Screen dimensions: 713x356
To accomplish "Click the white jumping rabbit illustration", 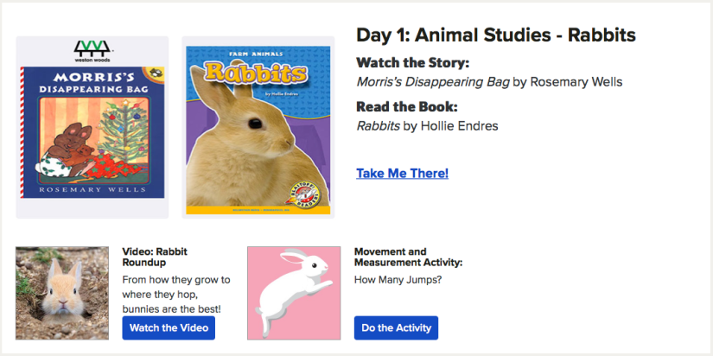I will click(x=293, y=292).
